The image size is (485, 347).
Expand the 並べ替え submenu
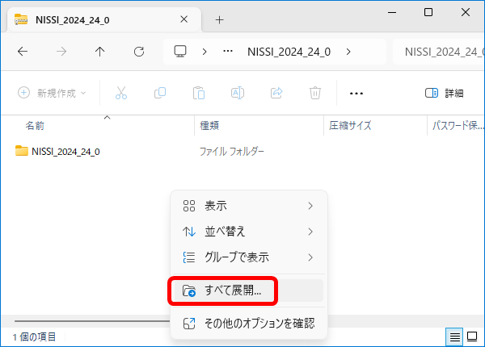click(247, 232)
